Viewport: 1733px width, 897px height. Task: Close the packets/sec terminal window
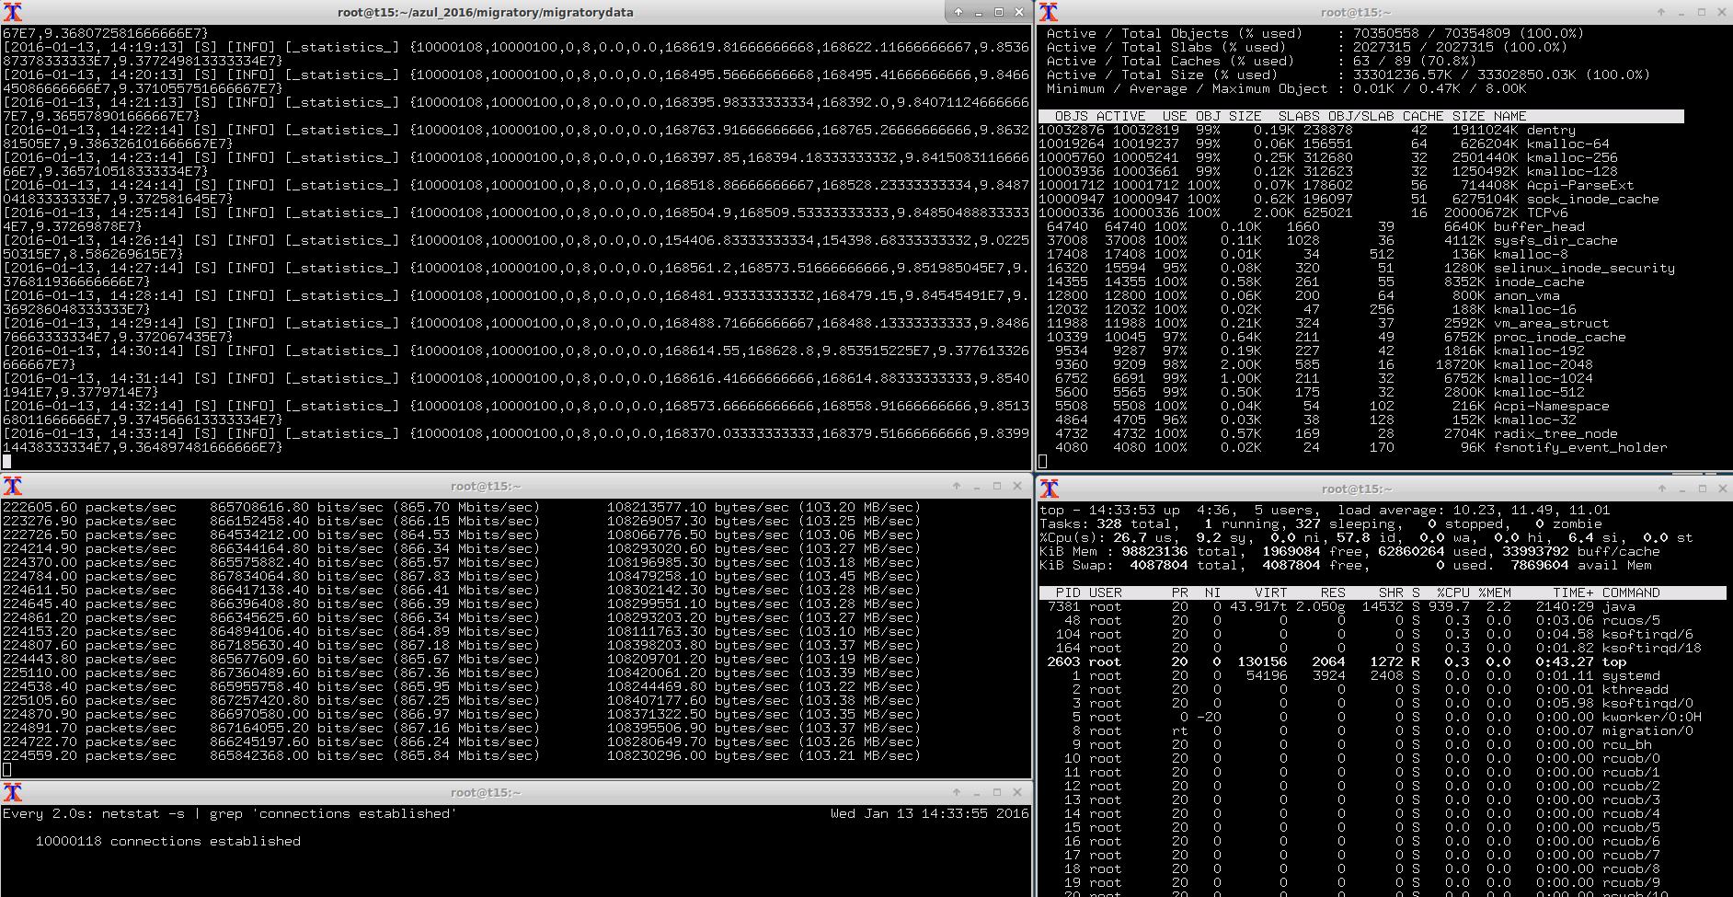click(x=1017, y=486)
